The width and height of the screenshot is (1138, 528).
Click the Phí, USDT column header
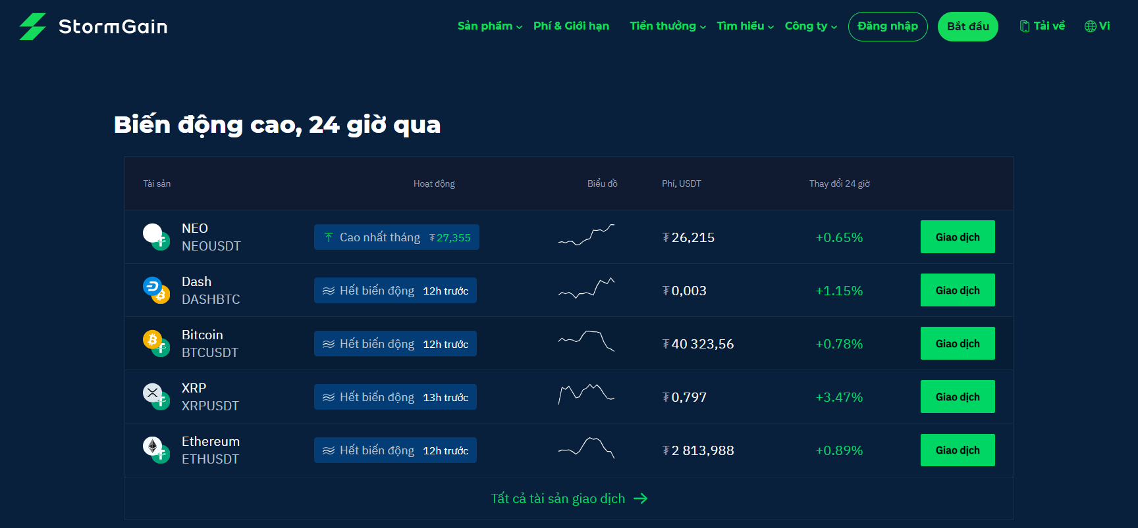682,183
